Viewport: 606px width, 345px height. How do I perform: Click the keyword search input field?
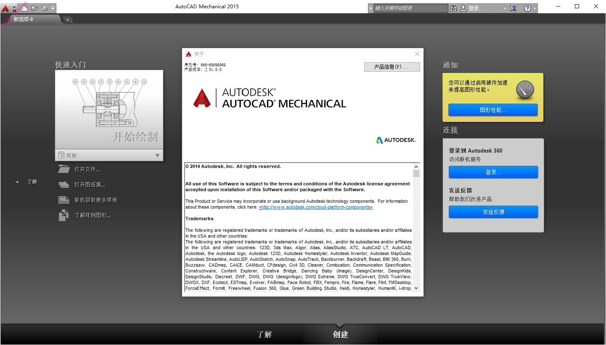pyautogui.click(x=410, y=8)
